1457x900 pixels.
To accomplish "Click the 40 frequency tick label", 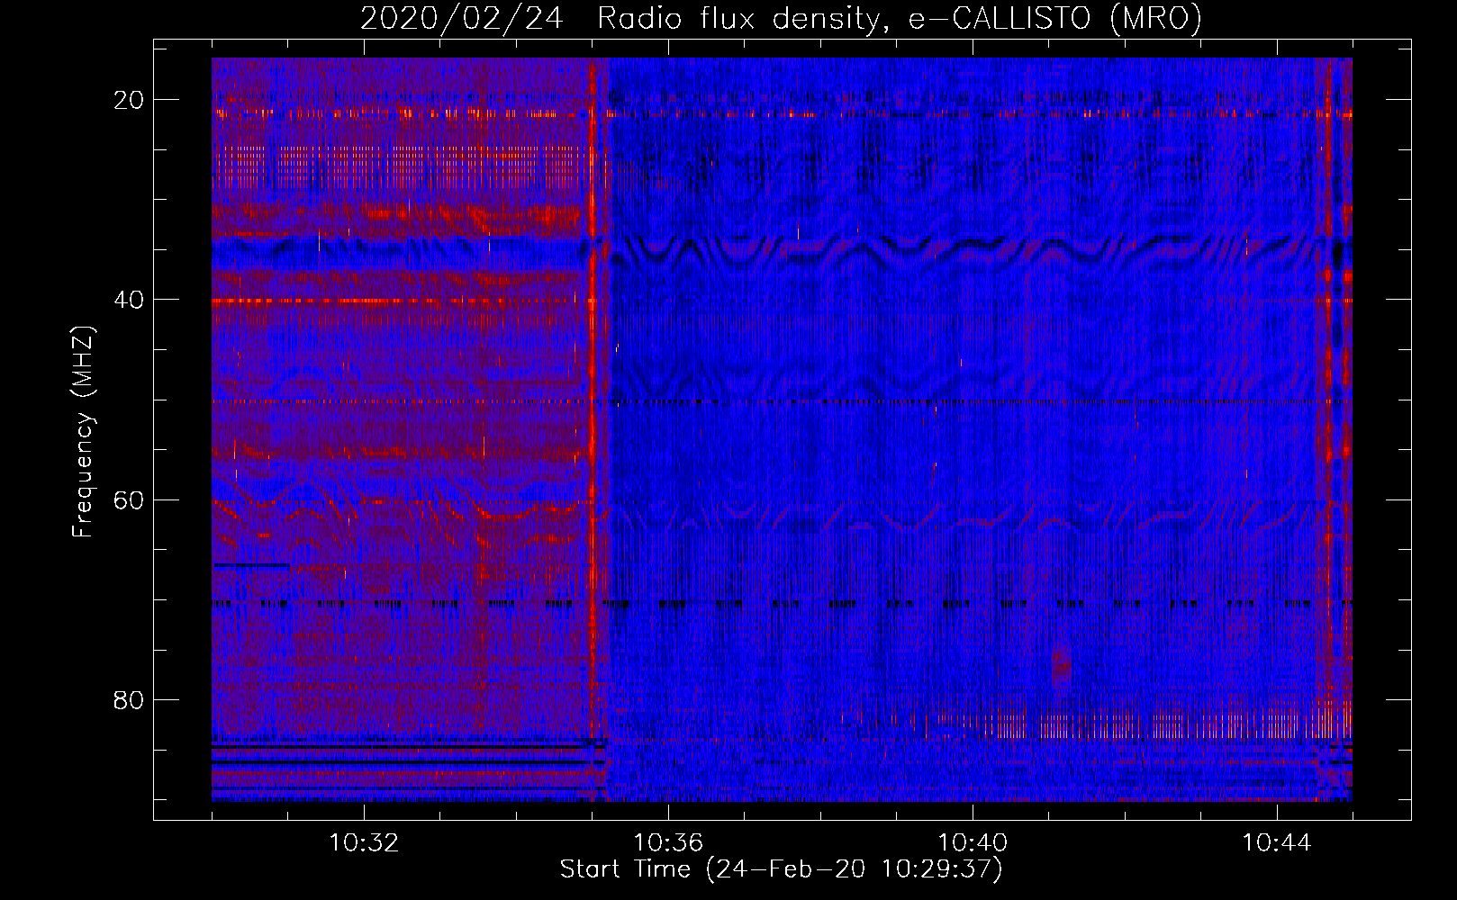I will click(129, 300).
